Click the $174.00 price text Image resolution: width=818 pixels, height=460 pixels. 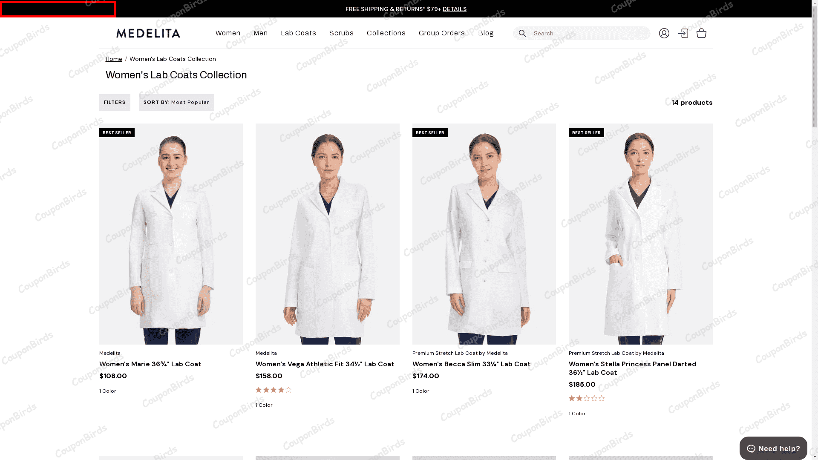(x=426, y=376)
